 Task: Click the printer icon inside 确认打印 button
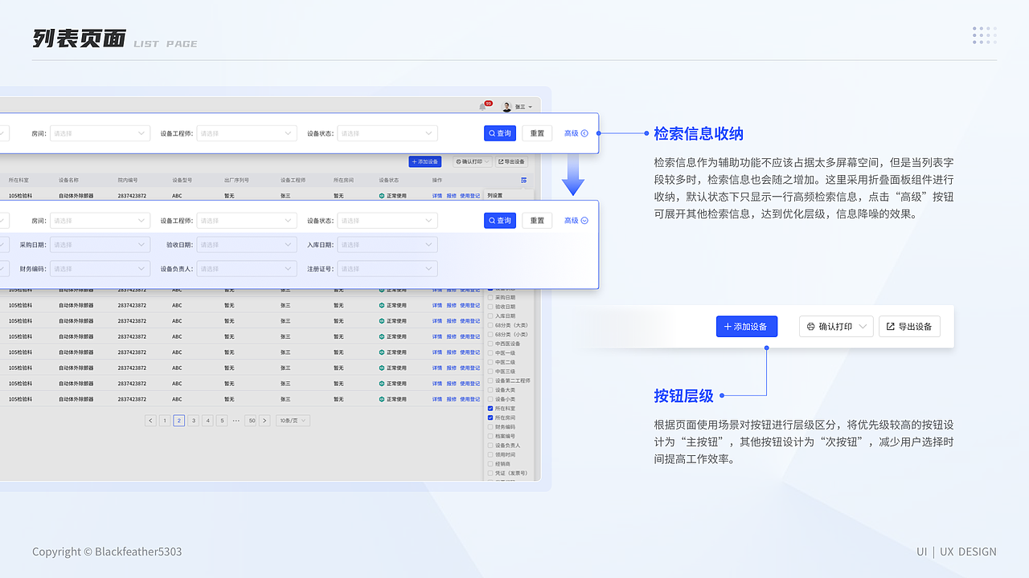[812, 326]
